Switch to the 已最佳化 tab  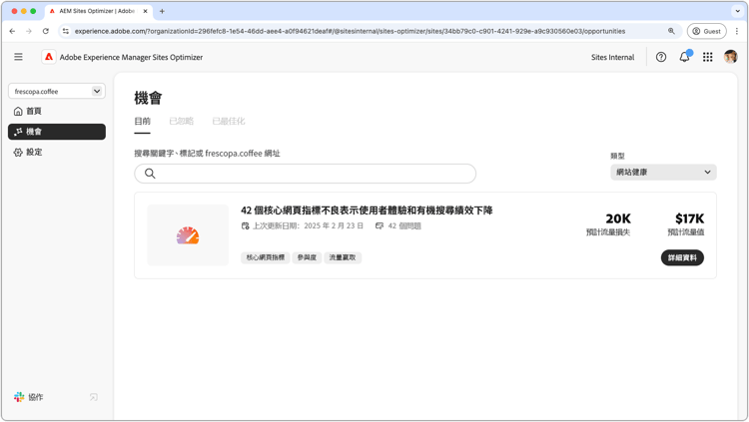(x=229, y=122)
